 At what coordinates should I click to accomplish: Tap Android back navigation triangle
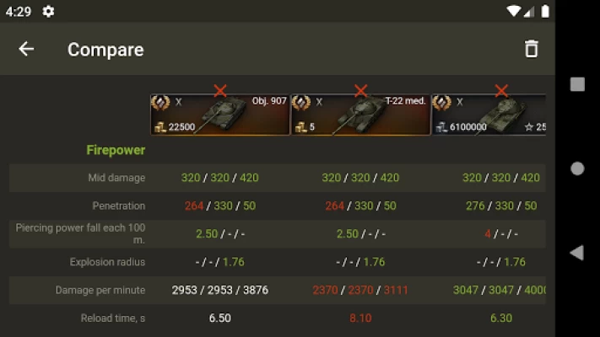tap(577, 253)
